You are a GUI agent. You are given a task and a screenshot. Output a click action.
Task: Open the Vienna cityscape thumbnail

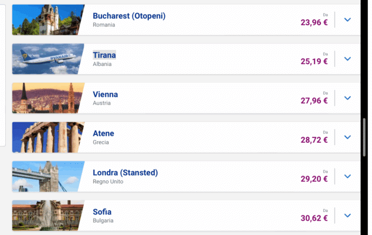point(46,98)
